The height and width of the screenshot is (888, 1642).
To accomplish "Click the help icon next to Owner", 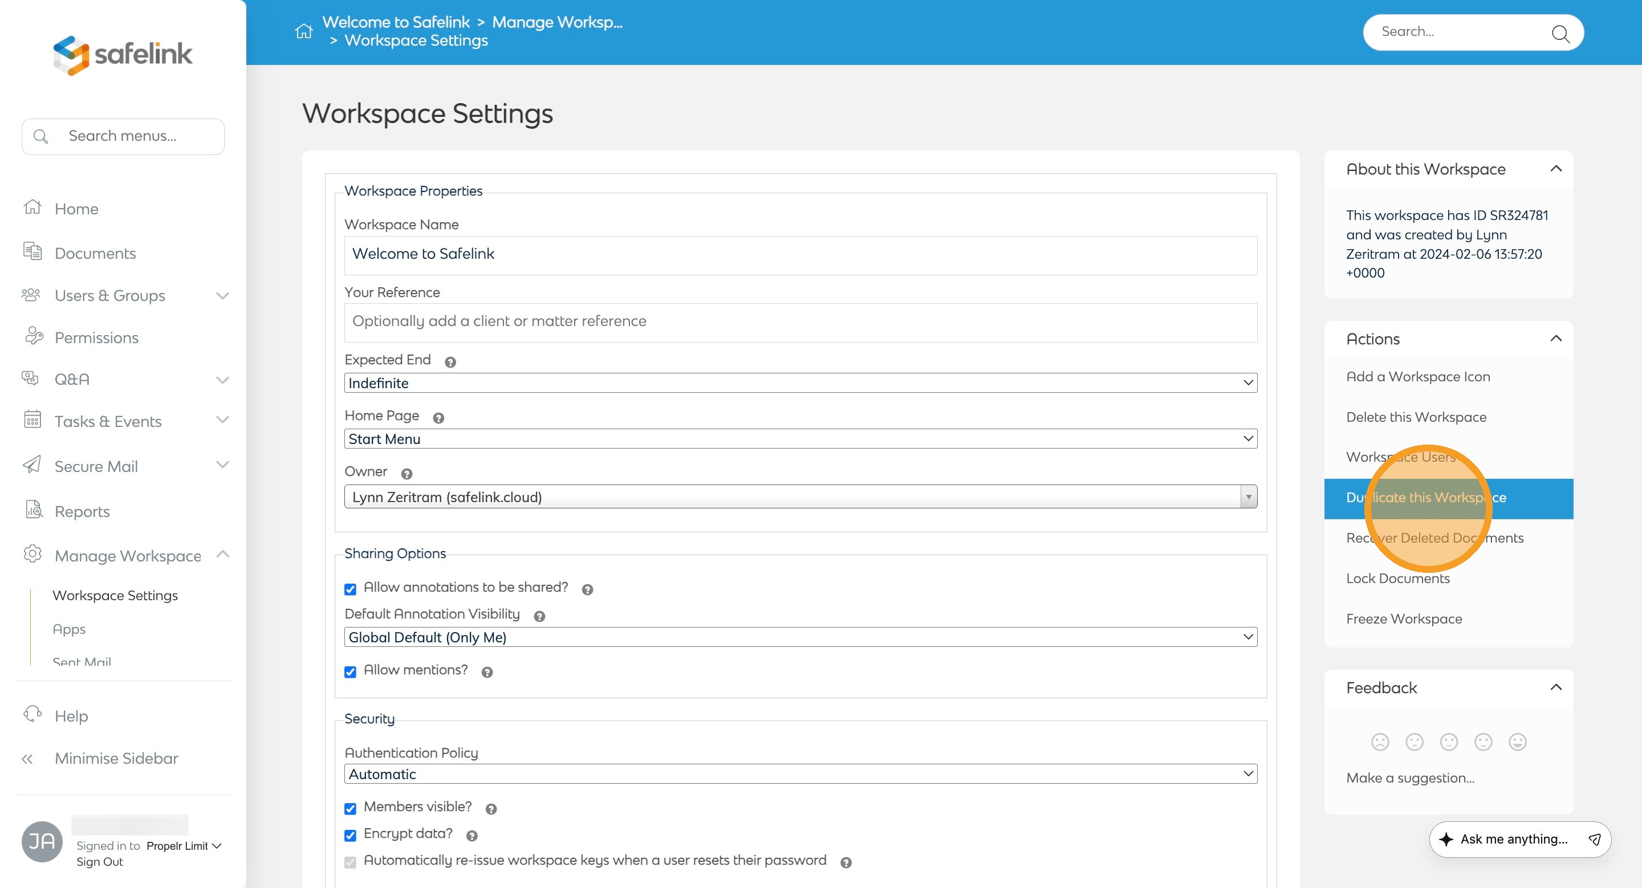I will 407,473.
